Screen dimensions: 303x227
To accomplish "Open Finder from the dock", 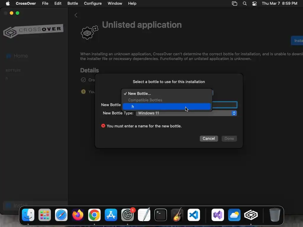I will 28,215.
